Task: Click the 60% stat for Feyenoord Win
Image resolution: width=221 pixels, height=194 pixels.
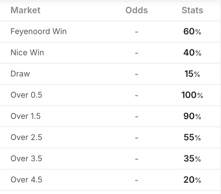Action: (192, 32)
